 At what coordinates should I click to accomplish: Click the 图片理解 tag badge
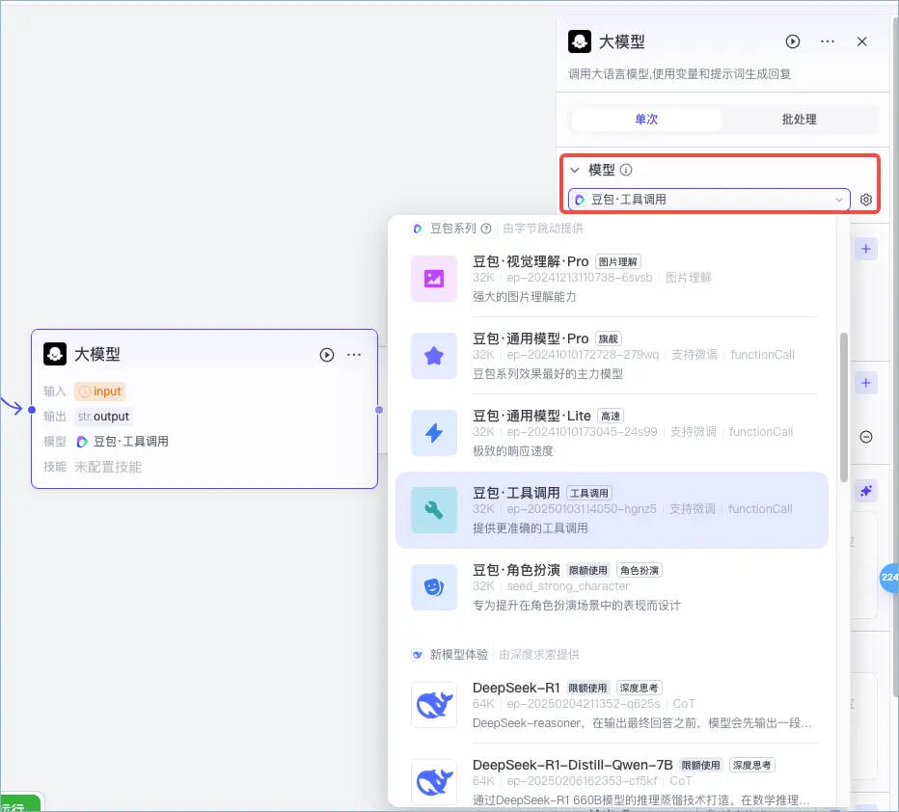click(x=618, y=262)
